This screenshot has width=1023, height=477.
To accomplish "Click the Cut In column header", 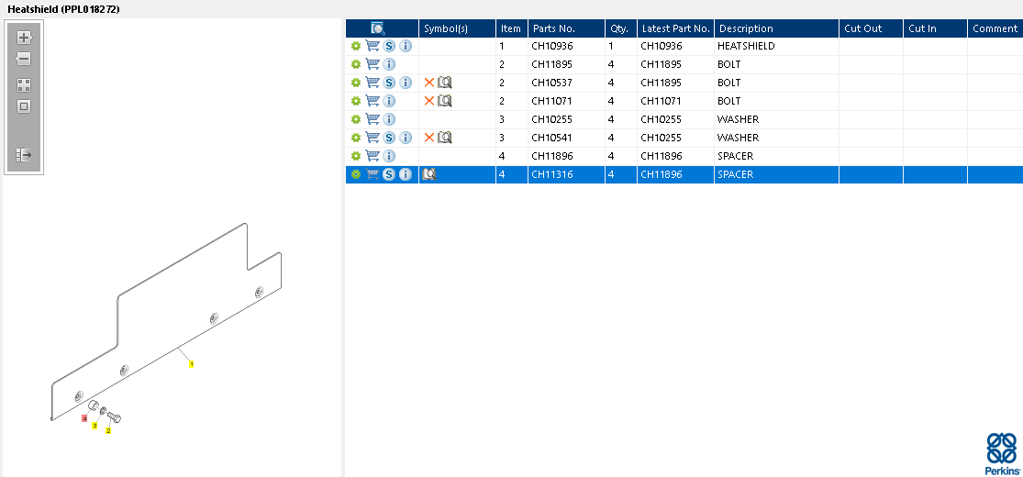I will point(936,28).
